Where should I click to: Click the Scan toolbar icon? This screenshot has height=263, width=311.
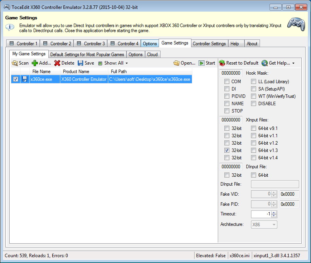(15, 63)
